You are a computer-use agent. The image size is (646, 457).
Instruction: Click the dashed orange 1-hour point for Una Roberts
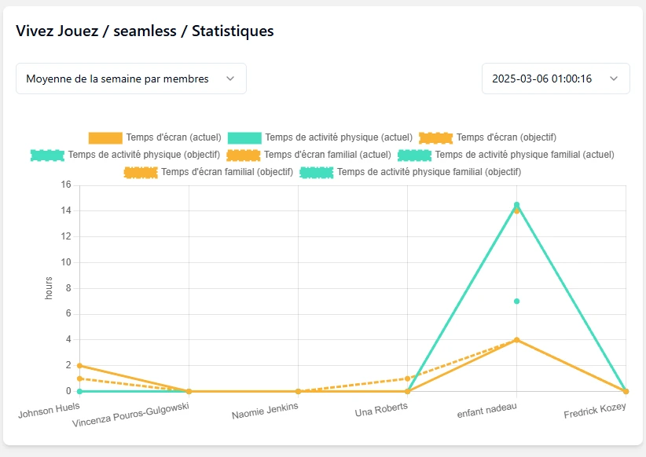[x=407, y=378]
